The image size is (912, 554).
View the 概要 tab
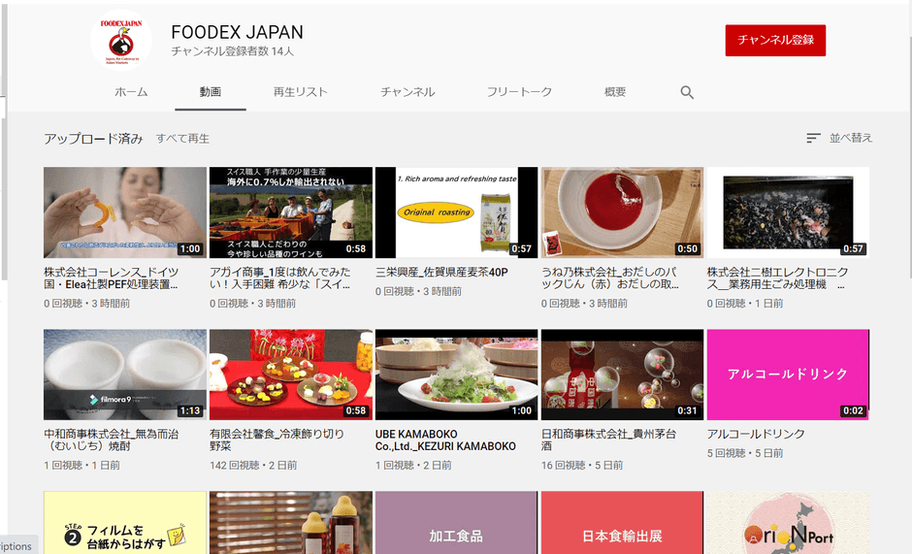tap(615, 92)
